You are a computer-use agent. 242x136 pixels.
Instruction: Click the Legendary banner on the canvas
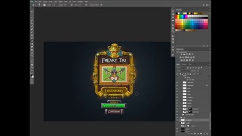(114, 91)
